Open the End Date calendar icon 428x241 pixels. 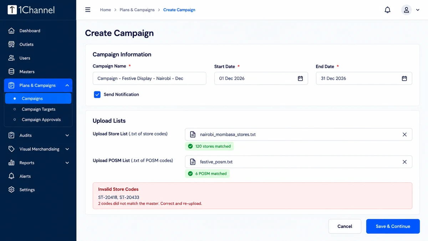coord(404,79)
